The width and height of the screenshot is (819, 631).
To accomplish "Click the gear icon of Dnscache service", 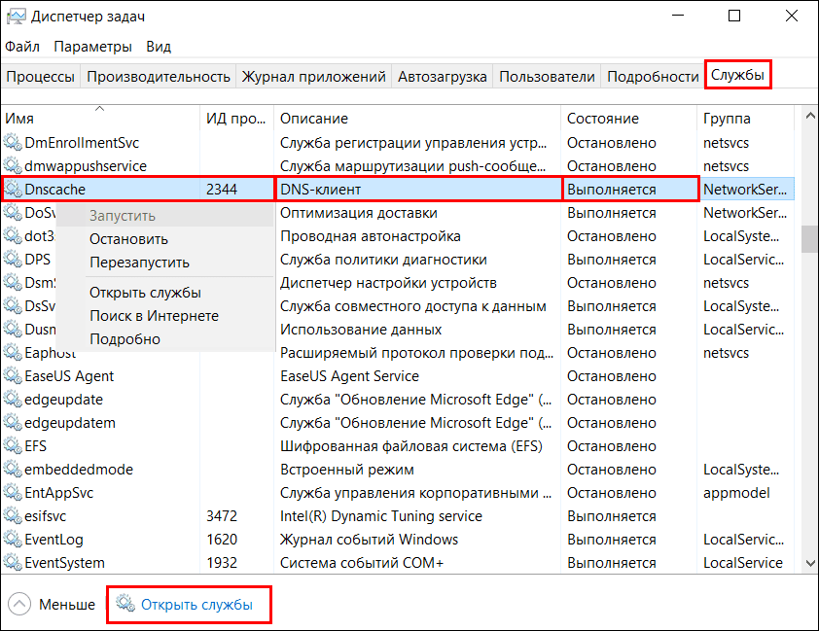I will pyautogui.click(x=13, y=189).
